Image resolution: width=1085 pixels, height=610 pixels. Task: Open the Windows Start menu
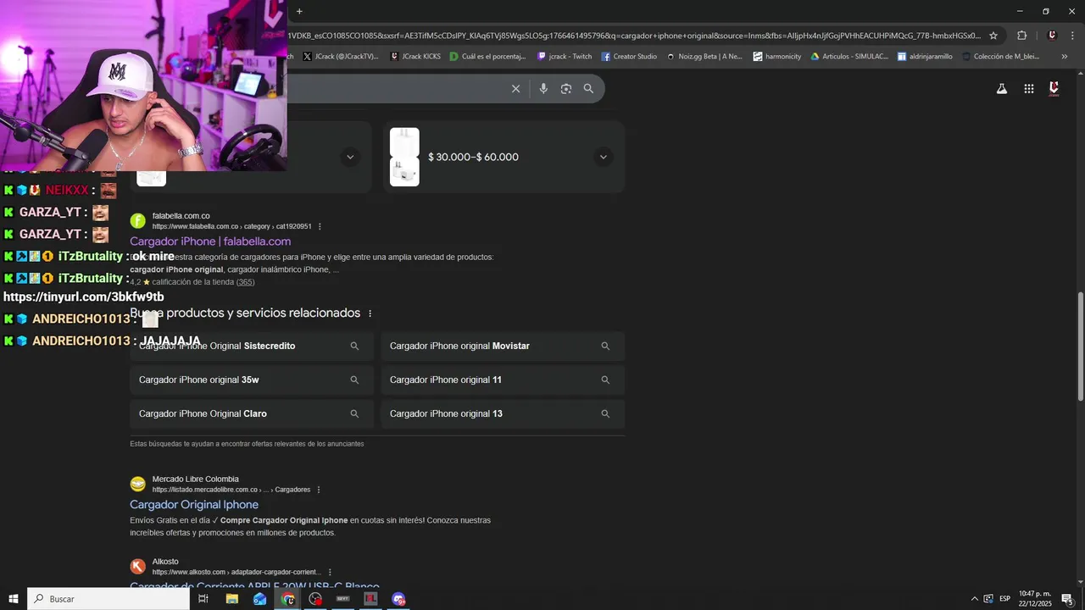coord(14,599)
